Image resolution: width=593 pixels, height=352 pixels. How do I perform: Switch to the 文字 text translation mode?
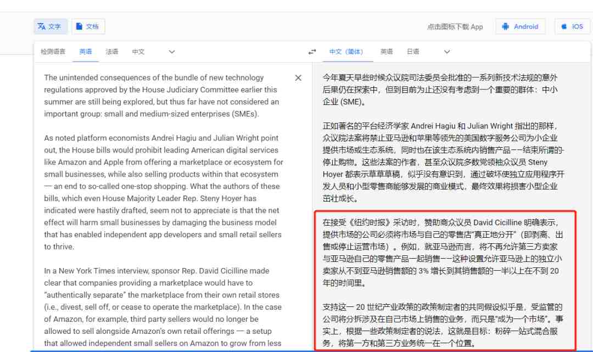click(x=51, y=26)
